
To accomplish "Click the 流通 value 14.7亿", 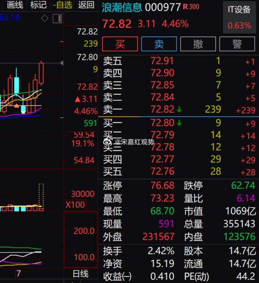I will click(x=242, y=264).
